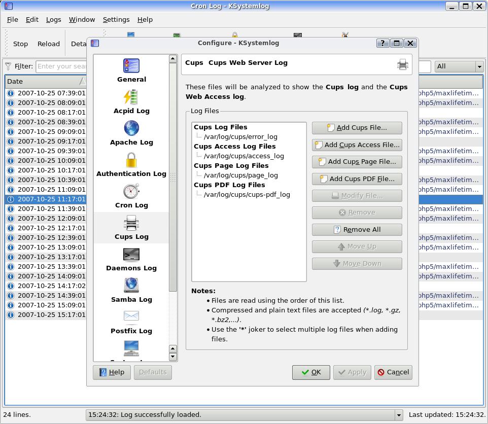Cancel the Configure dialog
Viewport: 488px width, 424px height.
click(393, 372)
